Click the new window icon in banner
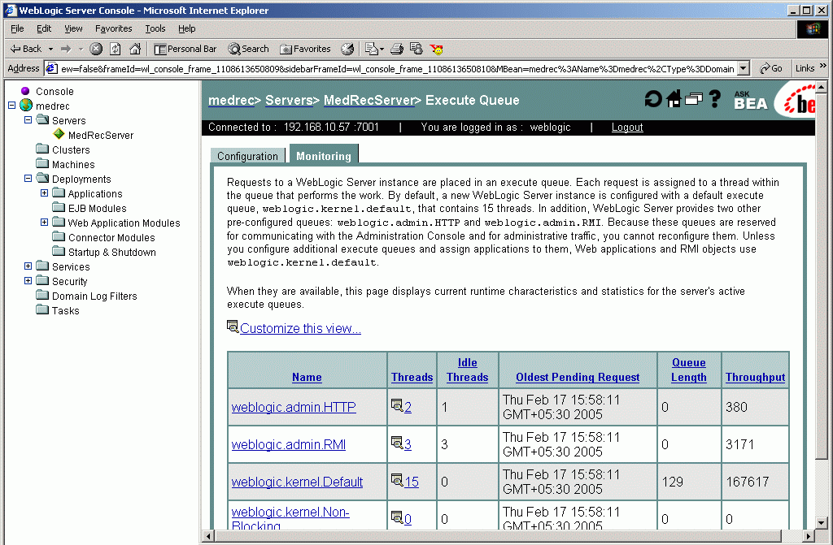This screenshot has height=545, width=833. [x=693, y=99]
